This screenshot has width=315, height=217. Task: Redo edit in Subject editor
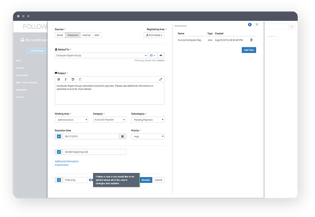[x=80, y=80]
